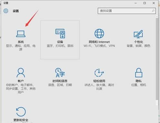Image resolution: width=160 pixels, height=123 pixels.
Task: Minimize the 设置 window
Action: point(136,3)
